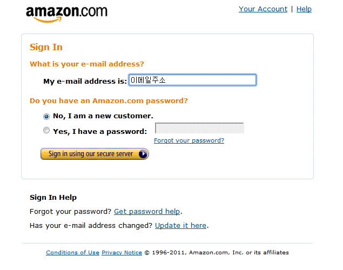
Task: Click the amazon.com logo
Action: pos(67,14)
